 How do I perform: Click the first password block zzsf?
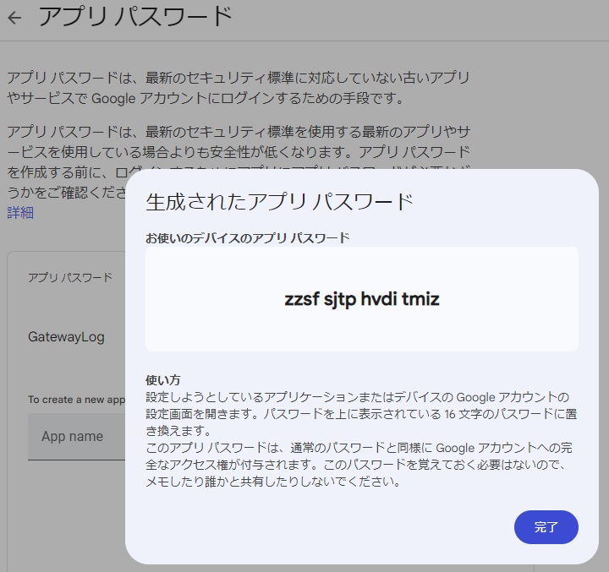(x=302, y=299)
